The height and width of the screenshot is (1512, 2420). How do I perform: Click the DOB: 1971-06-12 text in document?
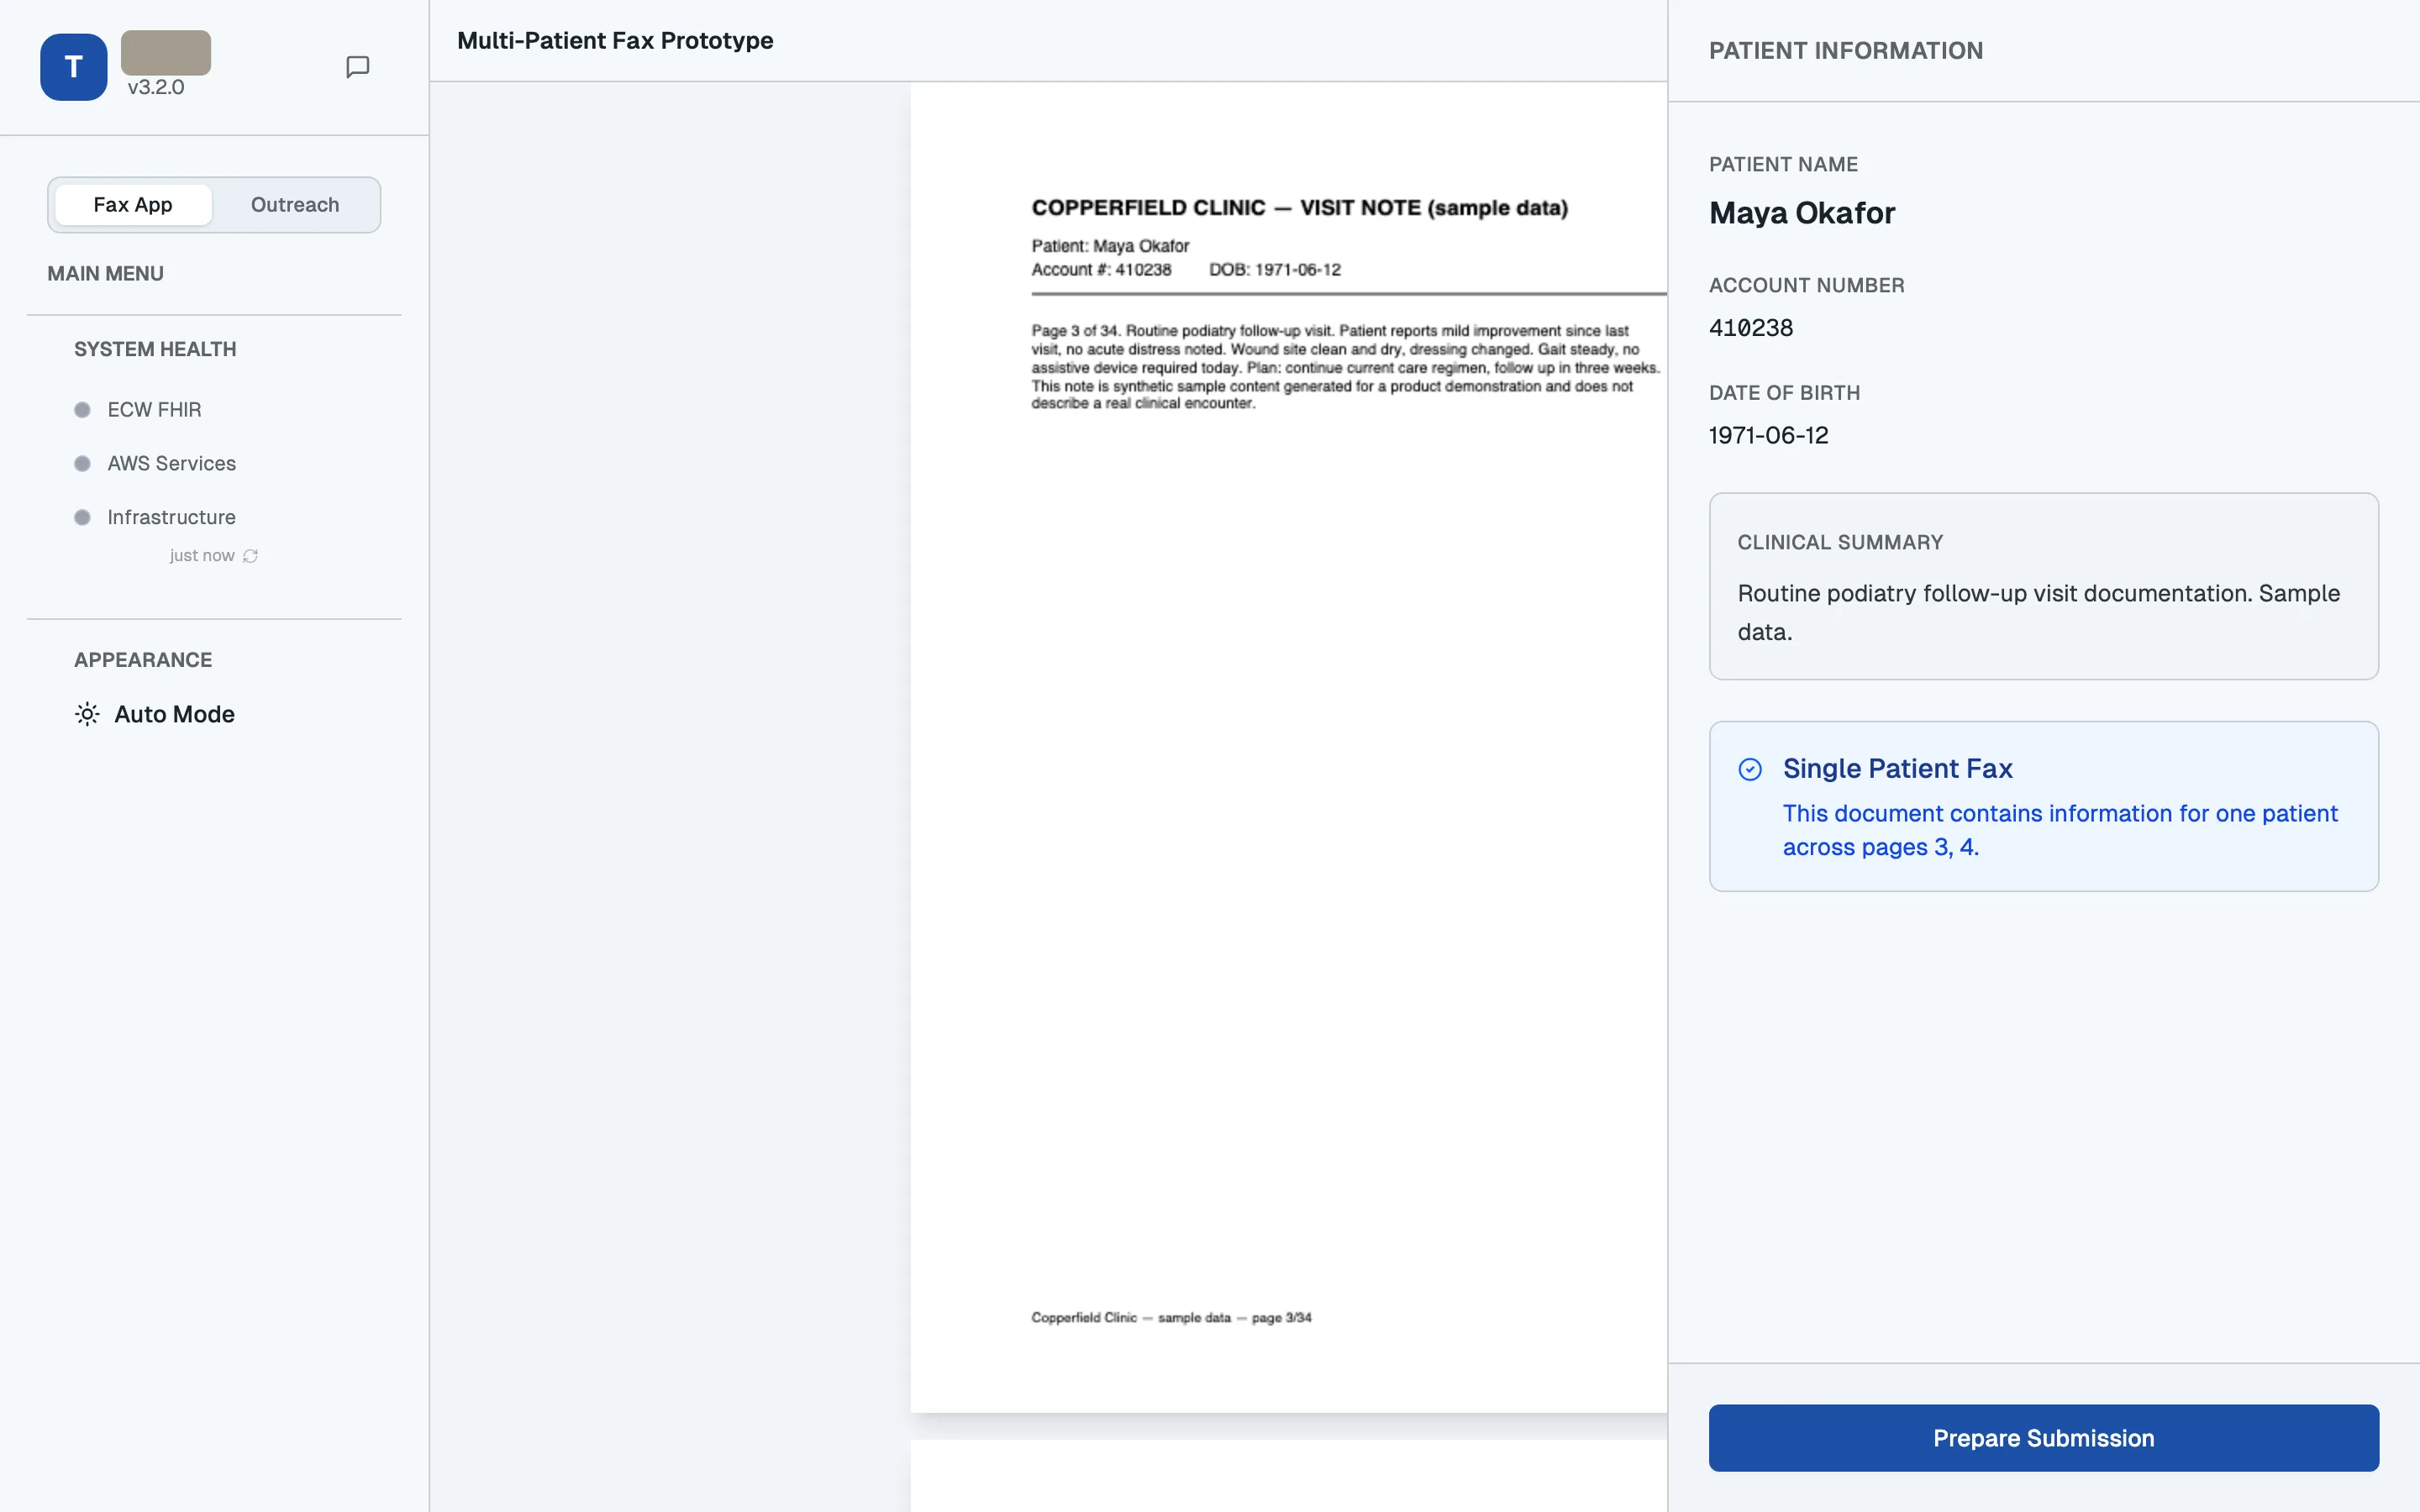(x=1275, y=270)
